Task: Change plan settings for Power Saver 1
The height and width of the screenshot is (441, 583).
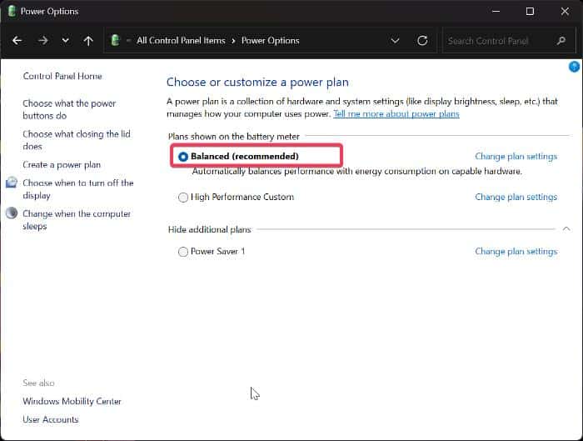Action: pos(516,252)
